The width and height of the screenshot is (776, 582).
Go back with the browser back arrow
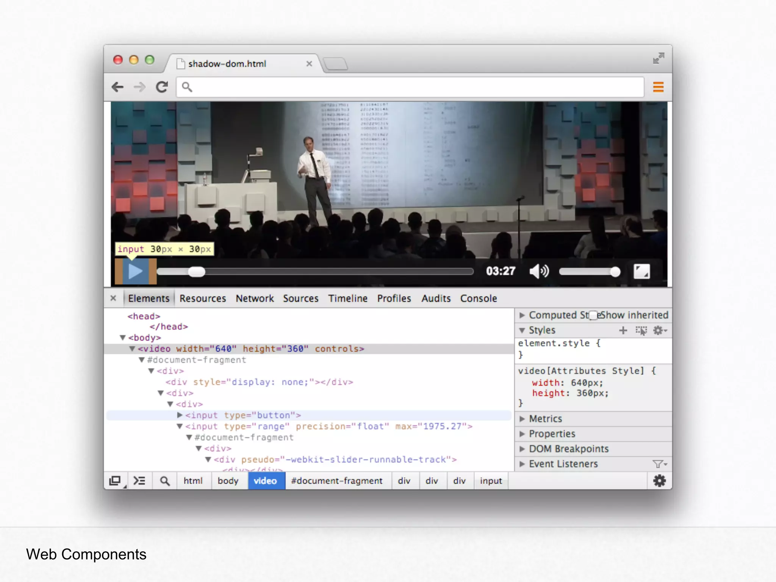117,87
